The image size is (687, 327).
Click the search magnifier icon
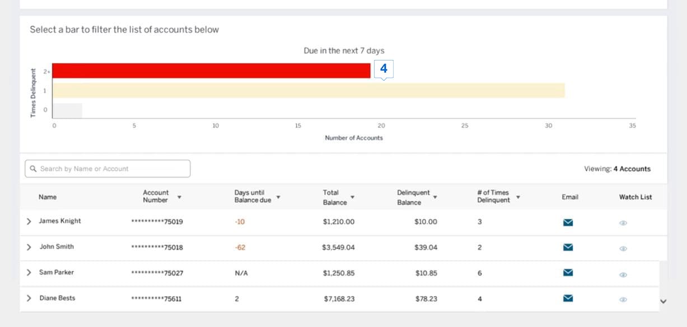(x=34, y=169)
